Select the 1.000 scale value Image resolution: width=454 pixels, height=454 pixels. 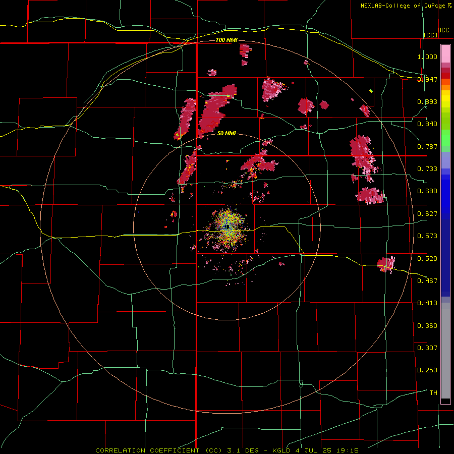click(427, 56)
